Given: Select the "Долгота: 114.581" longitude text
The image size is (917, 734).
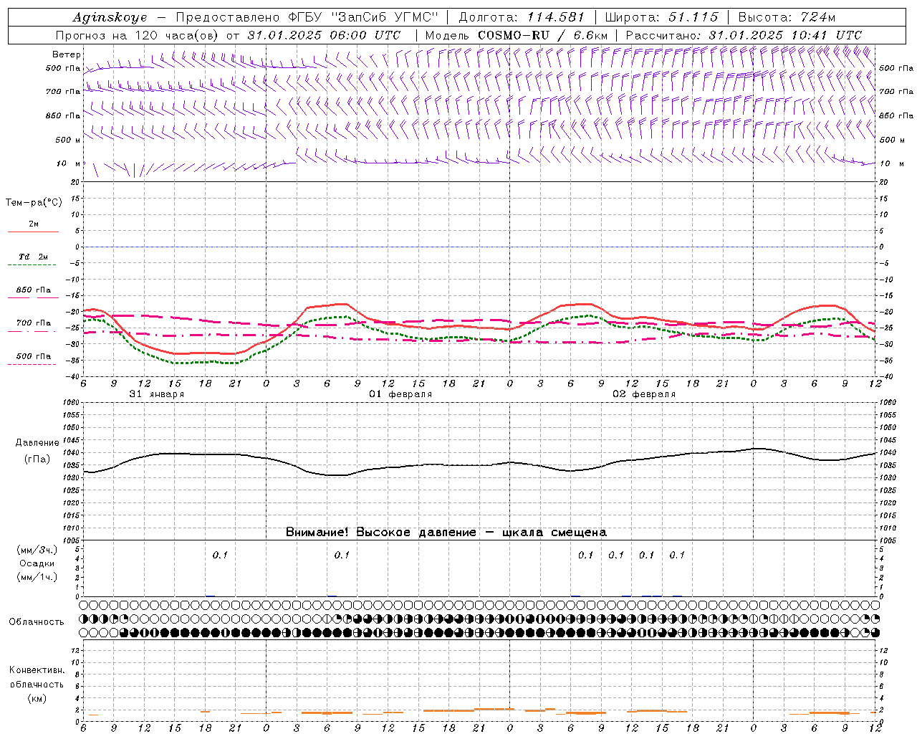Looking at the screenshot, I should [522, 17].
